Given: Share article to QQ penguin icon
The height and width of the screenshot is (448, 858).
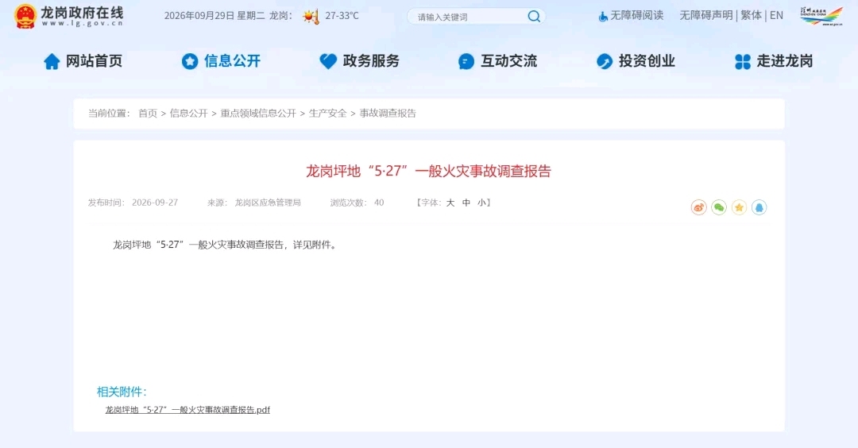Looking at the screenshot, I should coord(759,207).
